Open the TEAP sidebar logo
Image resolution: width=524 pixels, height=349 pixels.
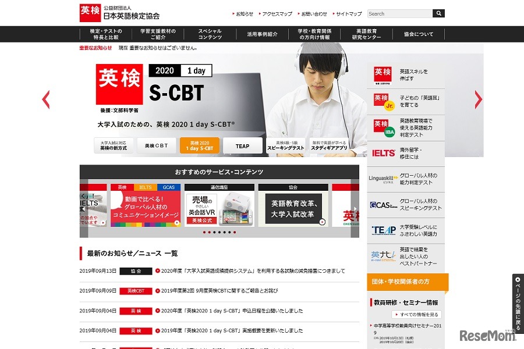pyautogui.click(x=384, y=230)
